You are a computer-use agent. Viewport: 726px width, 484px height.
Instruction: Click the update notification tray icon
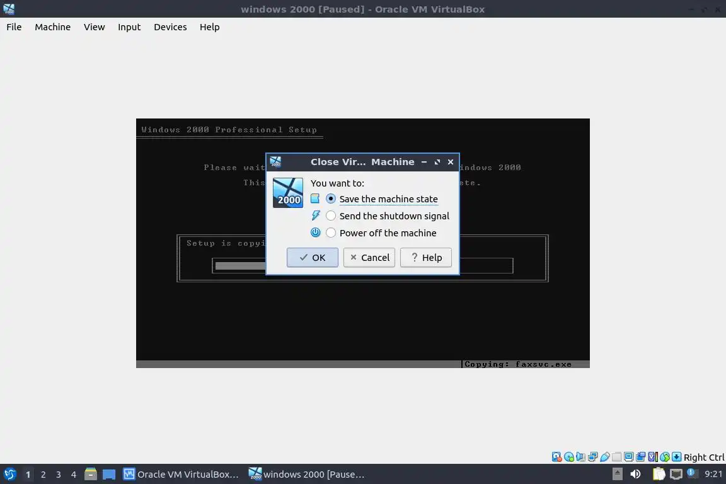[x=692, y=473]
